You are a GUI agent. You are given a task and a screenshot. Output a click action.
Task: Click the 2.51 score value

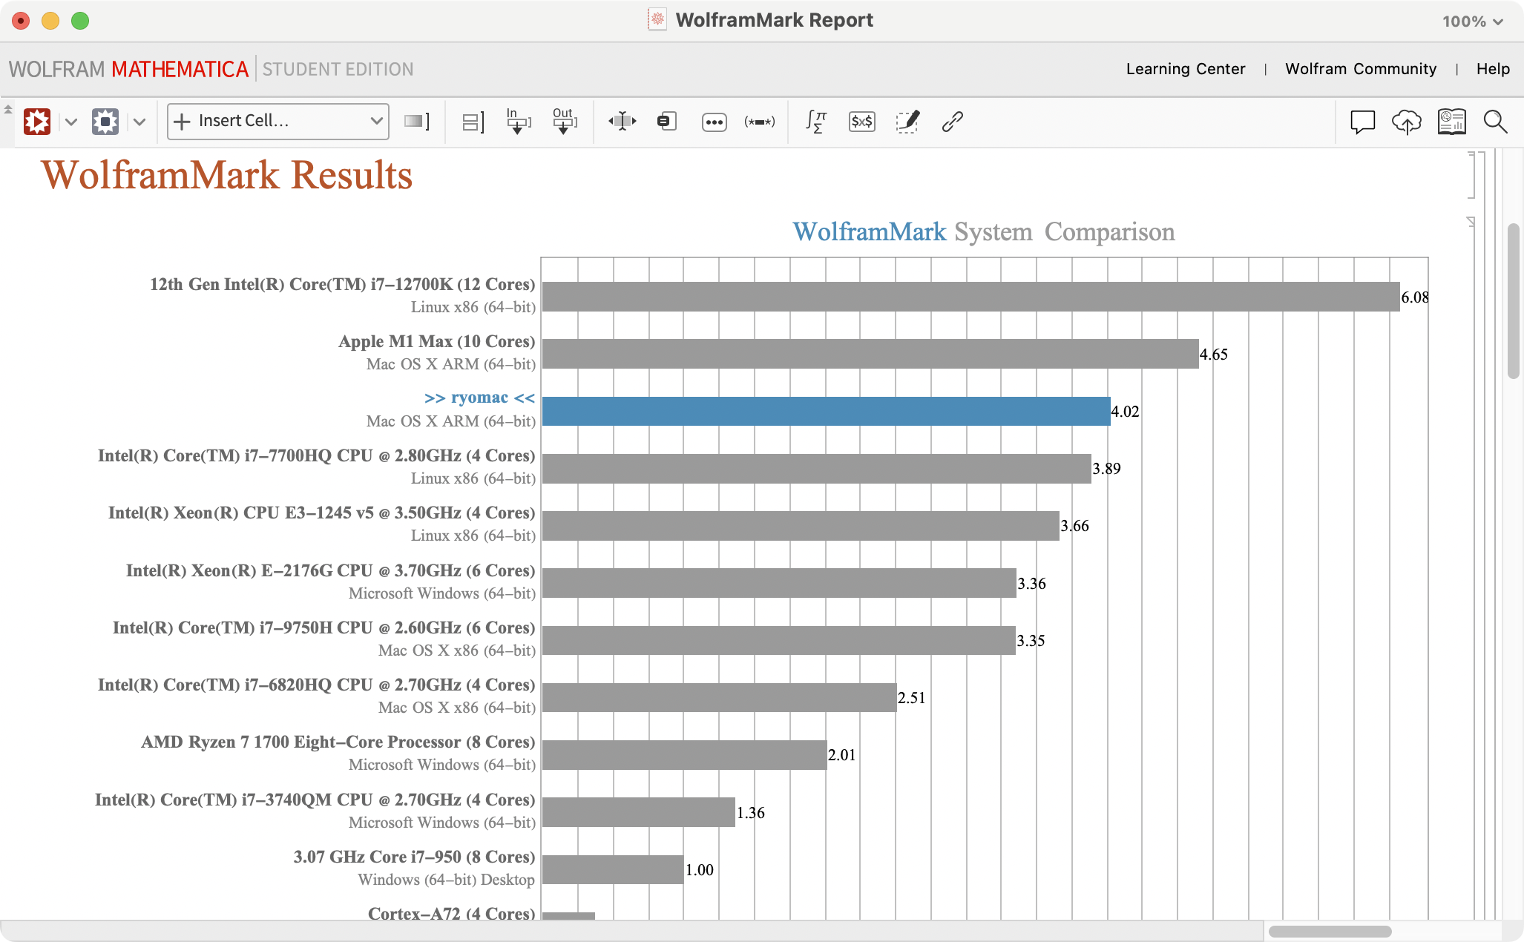click(x=911, y=698)
